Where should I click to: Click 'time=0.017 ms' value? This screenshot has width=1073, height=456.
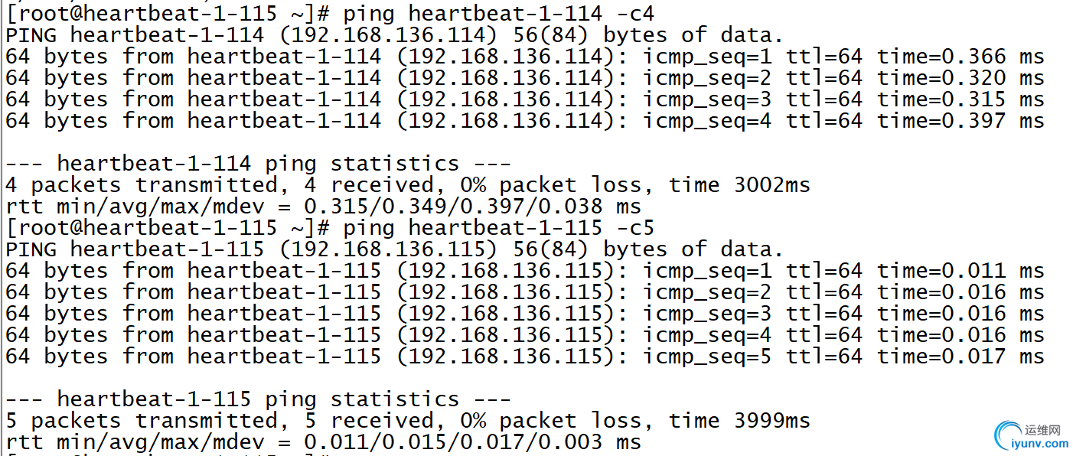[960, 356]
